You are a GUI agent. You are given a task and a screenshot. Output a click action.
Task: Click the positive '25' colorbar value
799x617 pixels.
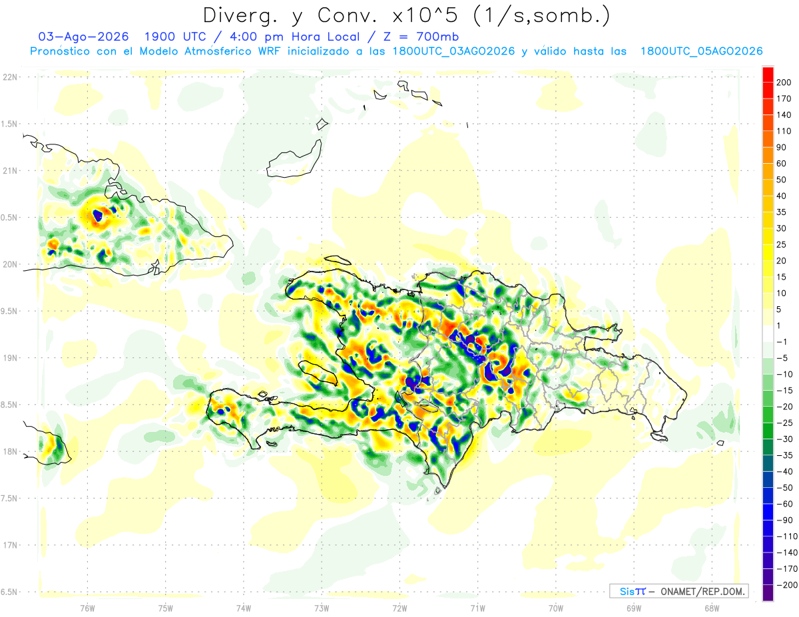(782, 244)
